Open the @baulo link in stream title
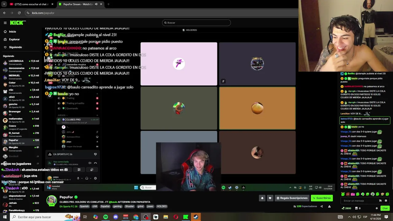Screen dimensions: 393x221 click(113, 202)
